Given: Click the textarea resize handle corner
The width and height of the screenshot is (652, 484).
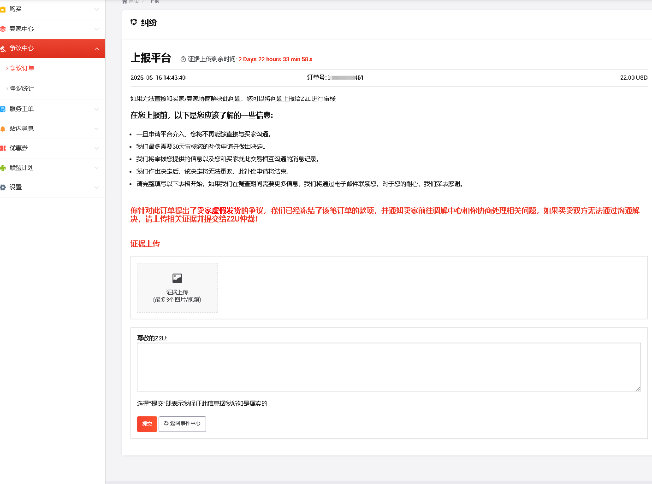Looking at the screenshot, I should (x=638, y=389).
